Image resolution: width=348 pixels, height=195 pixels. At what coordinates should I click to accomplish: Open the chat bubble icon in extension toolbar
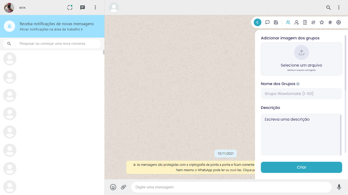[267, 22]
